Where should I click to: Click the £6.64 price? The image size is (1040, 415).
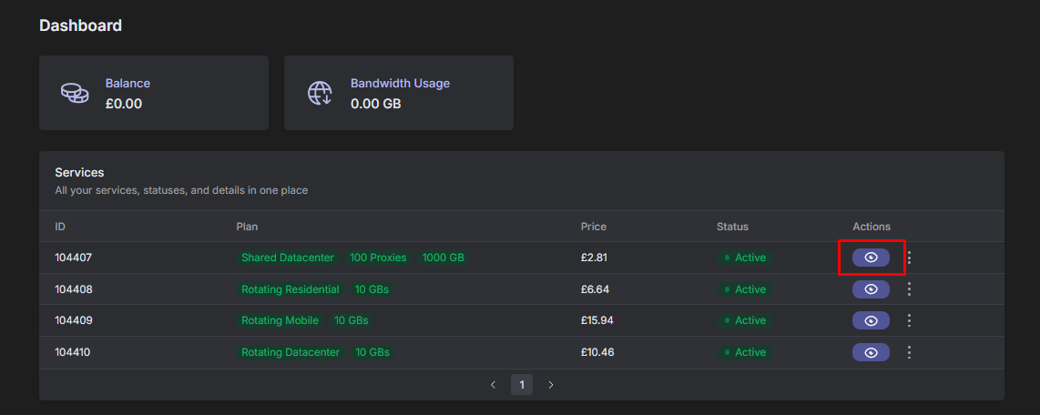tap(595, 289)
